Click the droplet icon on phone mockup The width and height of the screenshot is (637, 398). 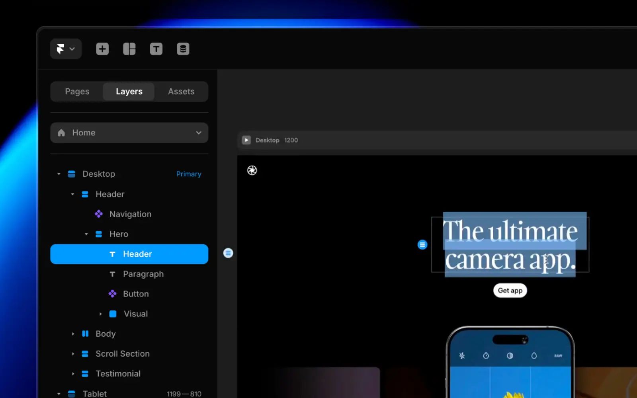pyautogui.click(x=534, y=356)
